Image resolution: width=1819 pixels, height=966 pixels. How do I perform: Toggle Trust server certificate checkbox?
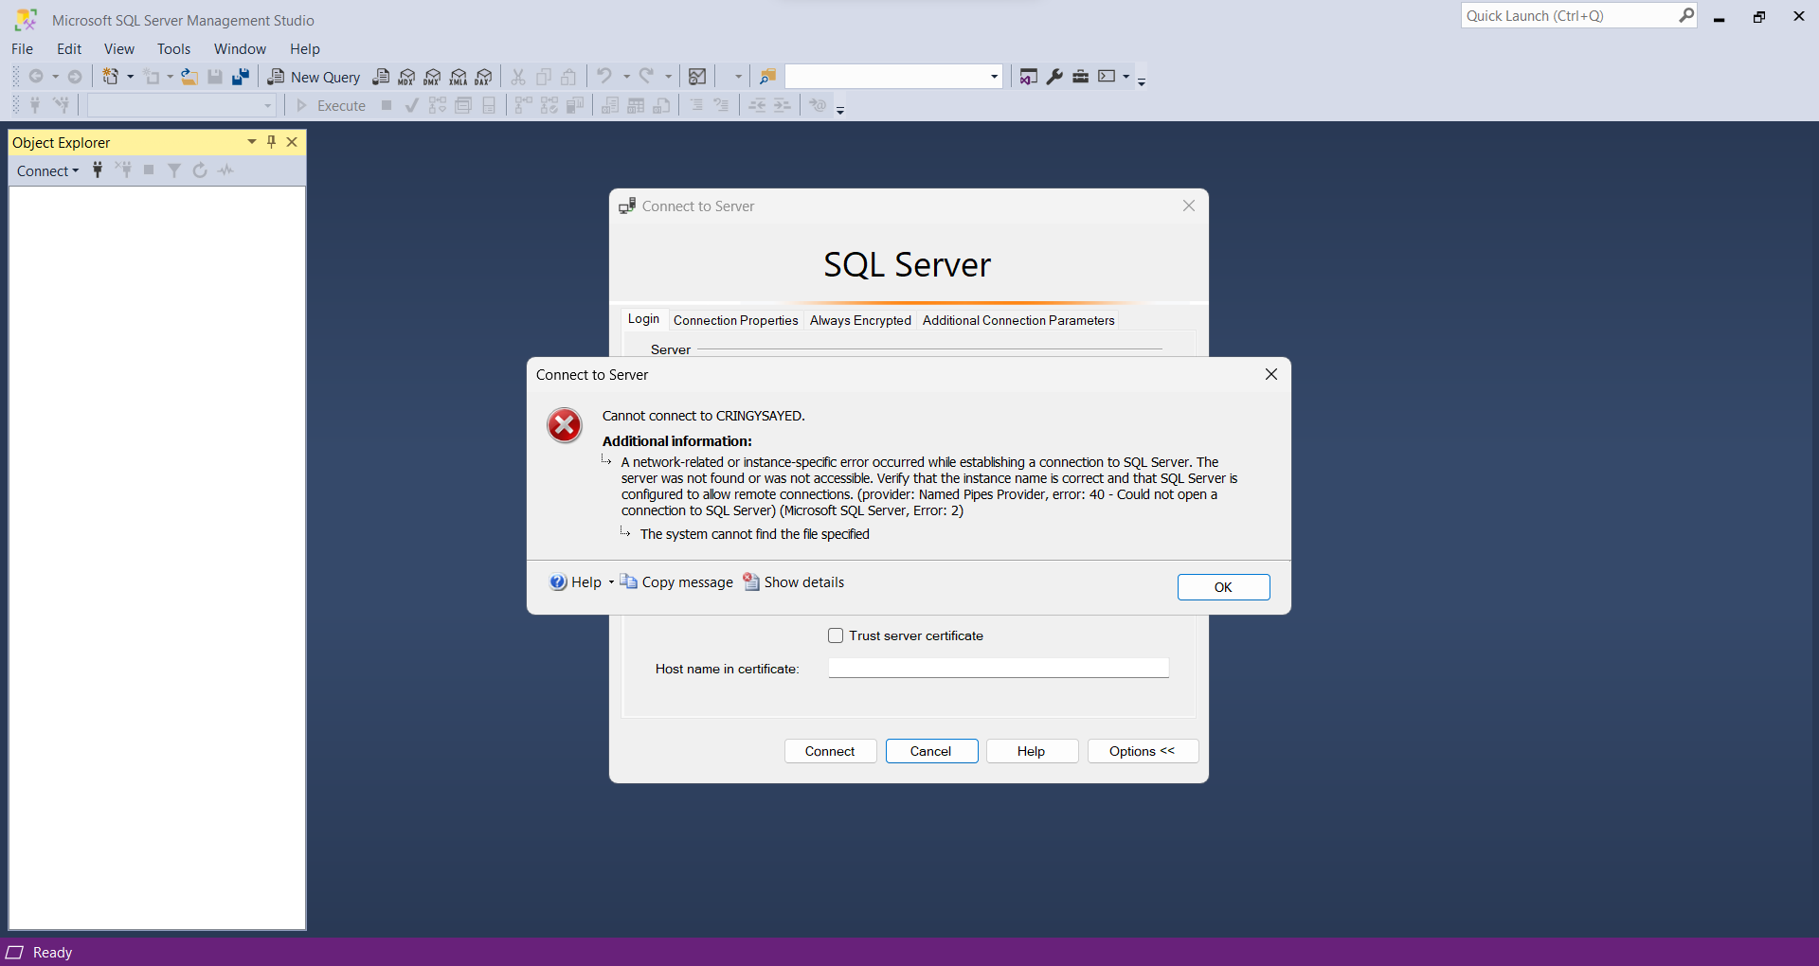(836, 635)
